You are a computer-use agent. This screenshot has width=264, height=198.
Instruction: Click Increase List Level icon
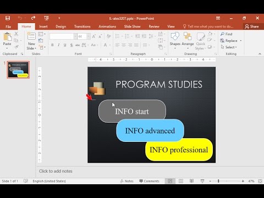point(144,36)
